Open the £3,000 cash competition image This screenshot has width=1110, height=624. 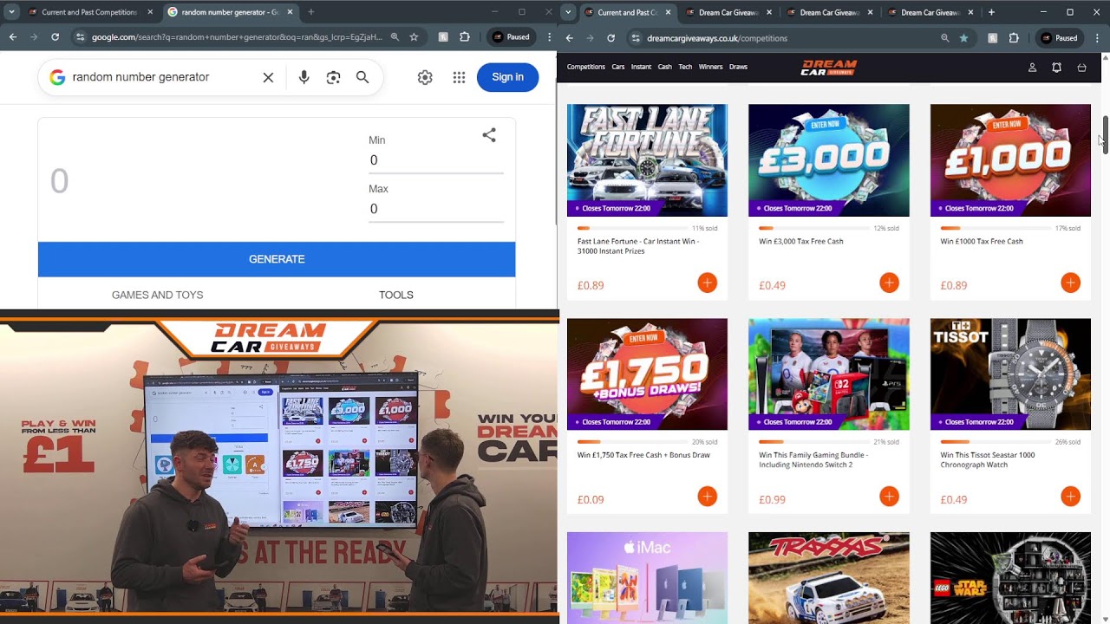[829, 160]
